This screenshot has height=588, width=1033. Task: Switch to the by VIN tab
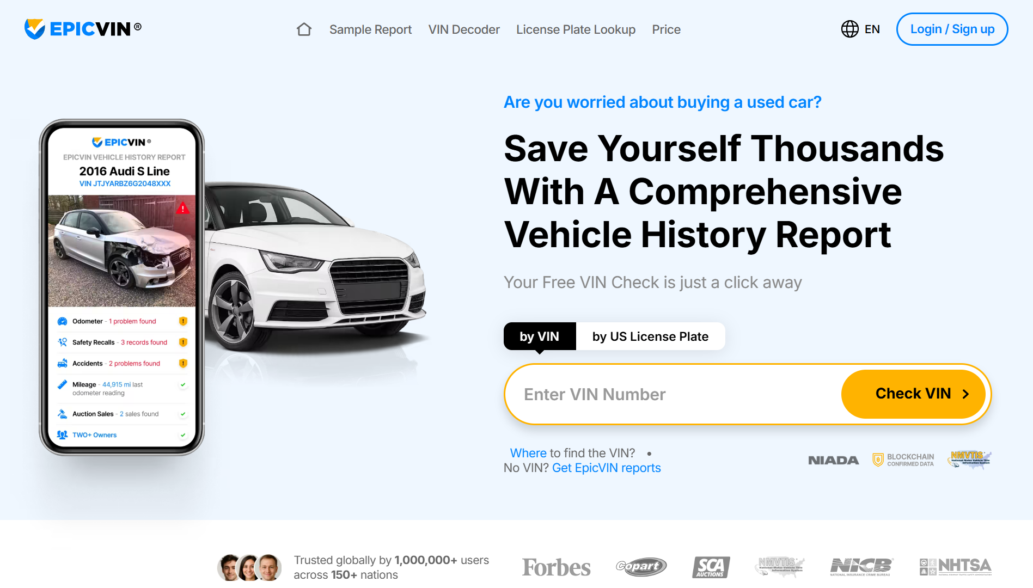[540, 336]
